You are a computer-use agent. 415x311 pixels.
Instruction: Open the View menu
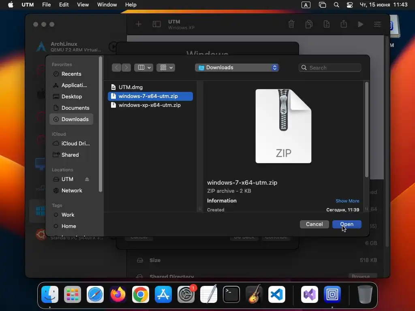pyautogui.click(x=83, y=5)
